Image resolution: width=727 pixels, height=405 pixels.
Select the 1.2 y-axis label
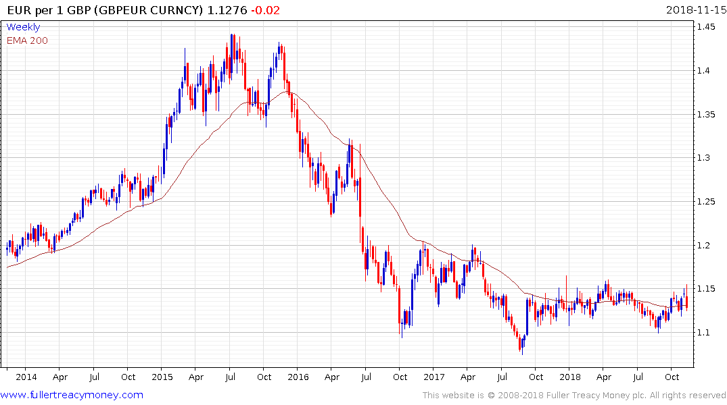pyautogui.click(x=703, y=245)
